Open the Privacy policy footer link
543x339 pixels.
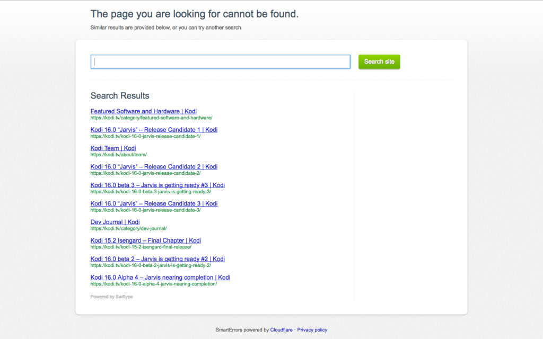point(312,330)
